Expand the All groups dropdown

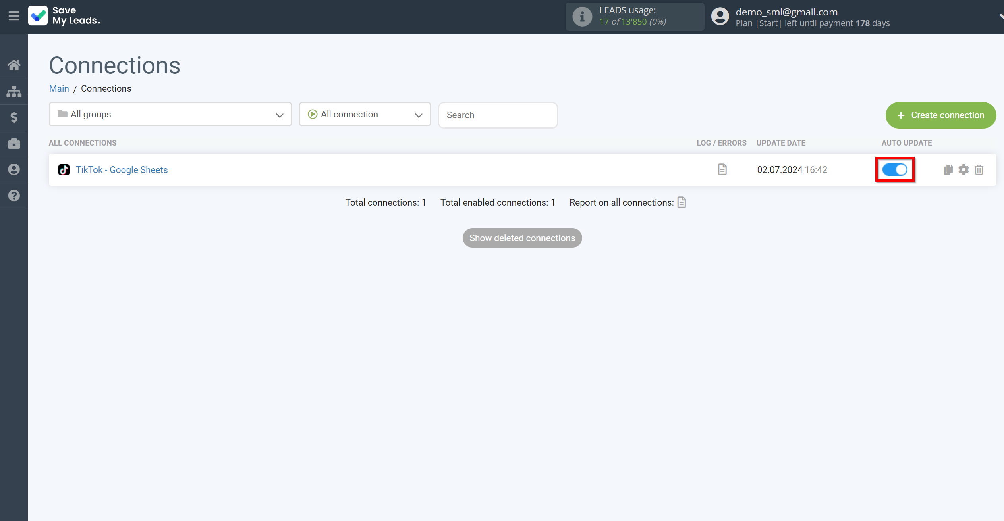pyautogui.click(x=169, y=114)
